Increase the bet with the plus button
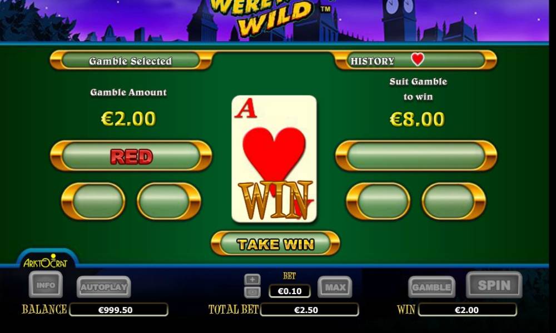 252,280
